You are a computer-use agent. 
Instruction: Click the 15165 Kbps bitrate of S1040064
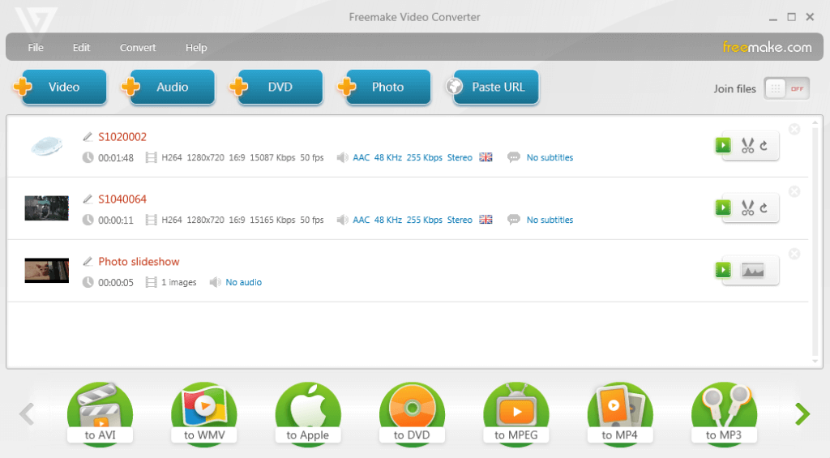click(x=272, y=220)
